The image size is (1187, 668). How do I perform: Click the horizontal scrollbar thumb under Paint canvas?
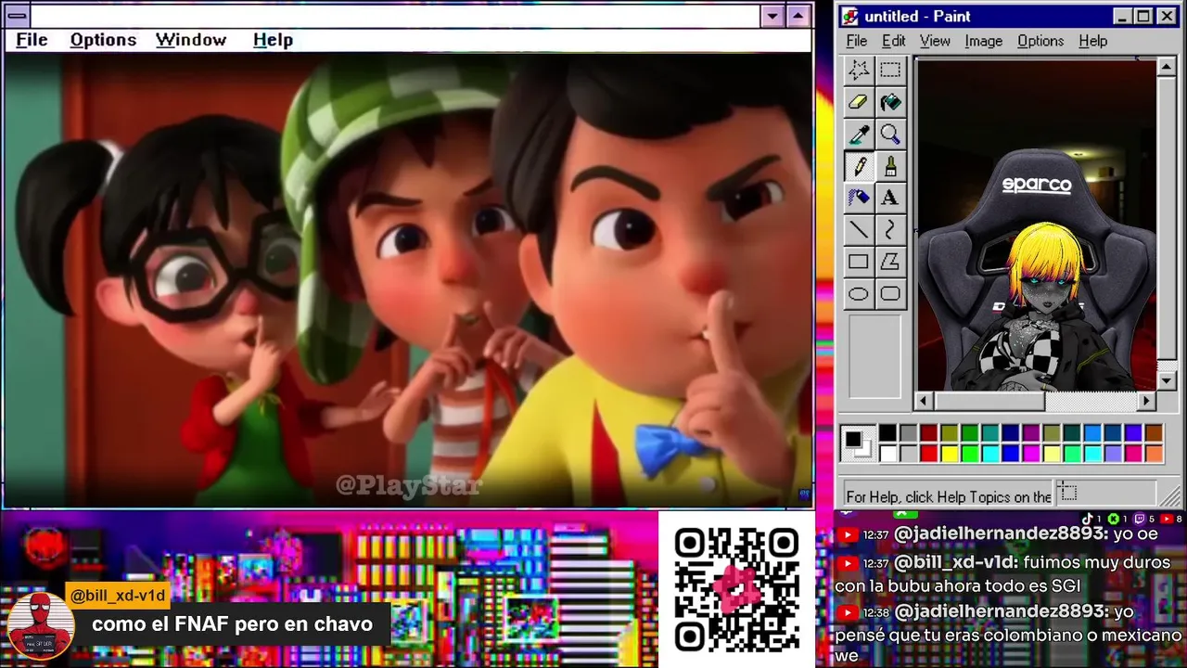coord(989,401)
